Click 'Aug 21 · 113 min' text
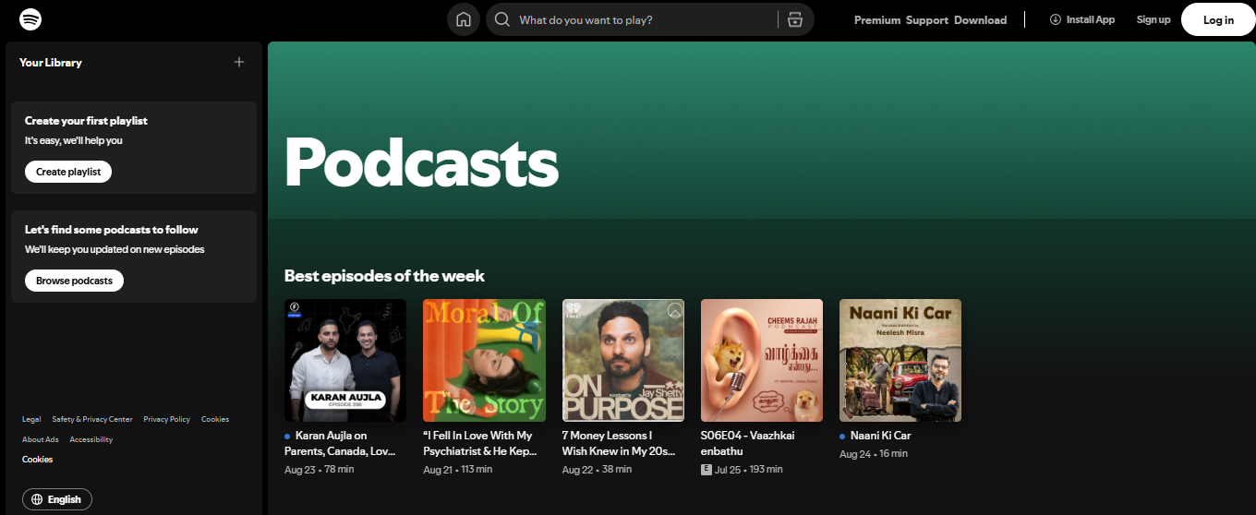1256x515 pixels. 458,469
